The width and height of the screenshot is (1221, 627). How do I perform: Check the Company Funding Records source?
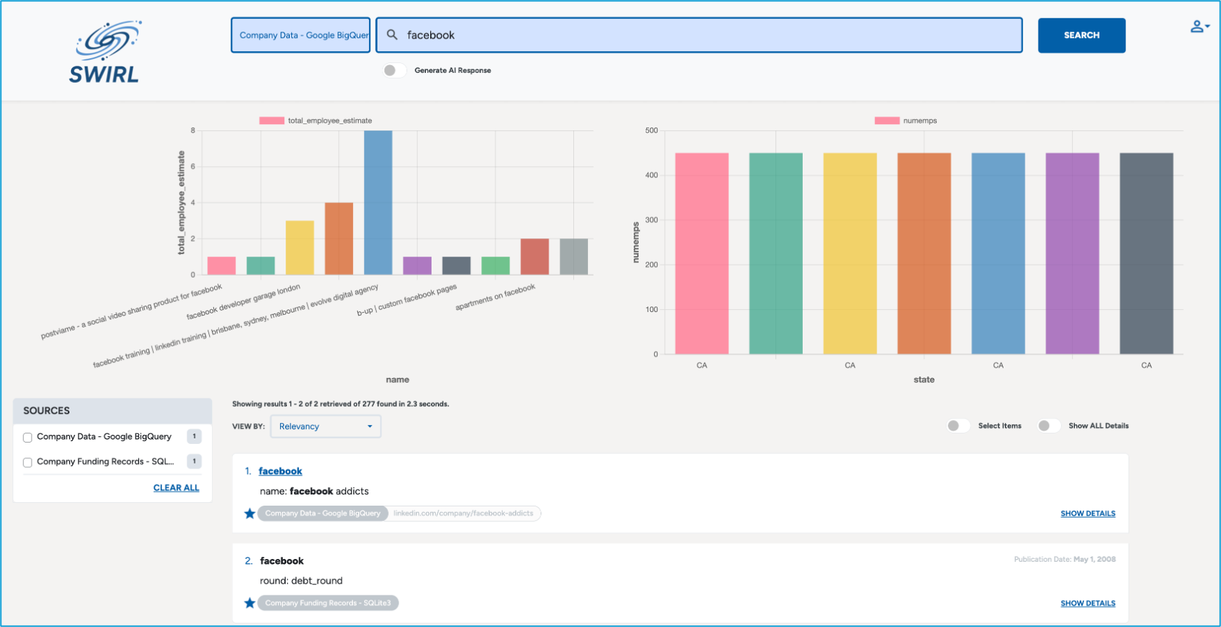tap(27, 462)
